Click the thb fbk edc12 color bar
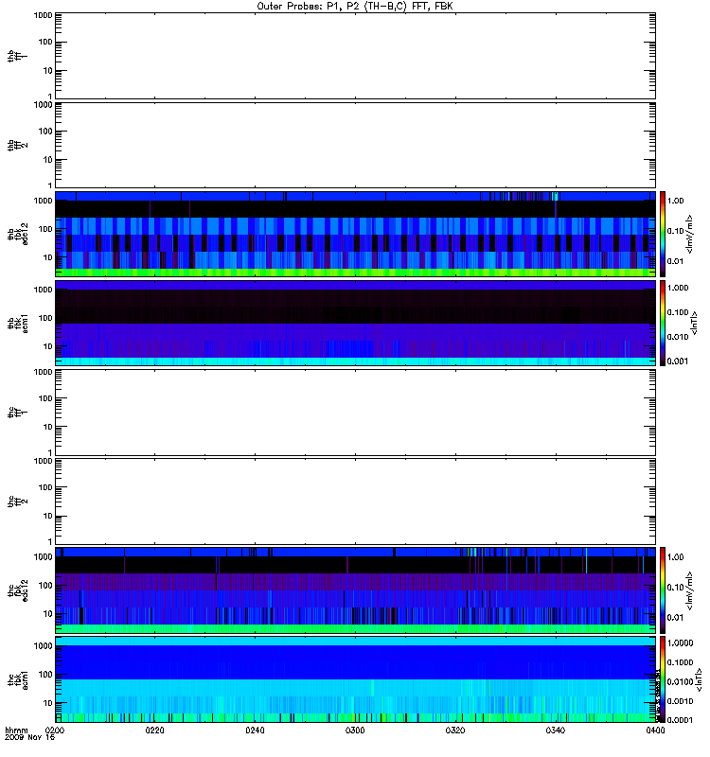The height and width of the screenshot is (757, 710). coord(663,234)
